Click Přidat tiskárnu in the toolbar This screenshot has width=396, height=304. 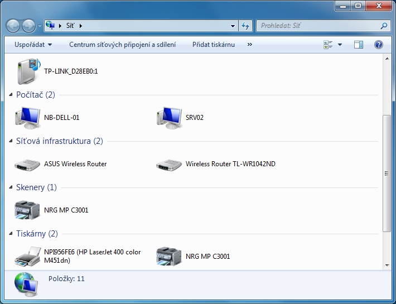[213, 45]
